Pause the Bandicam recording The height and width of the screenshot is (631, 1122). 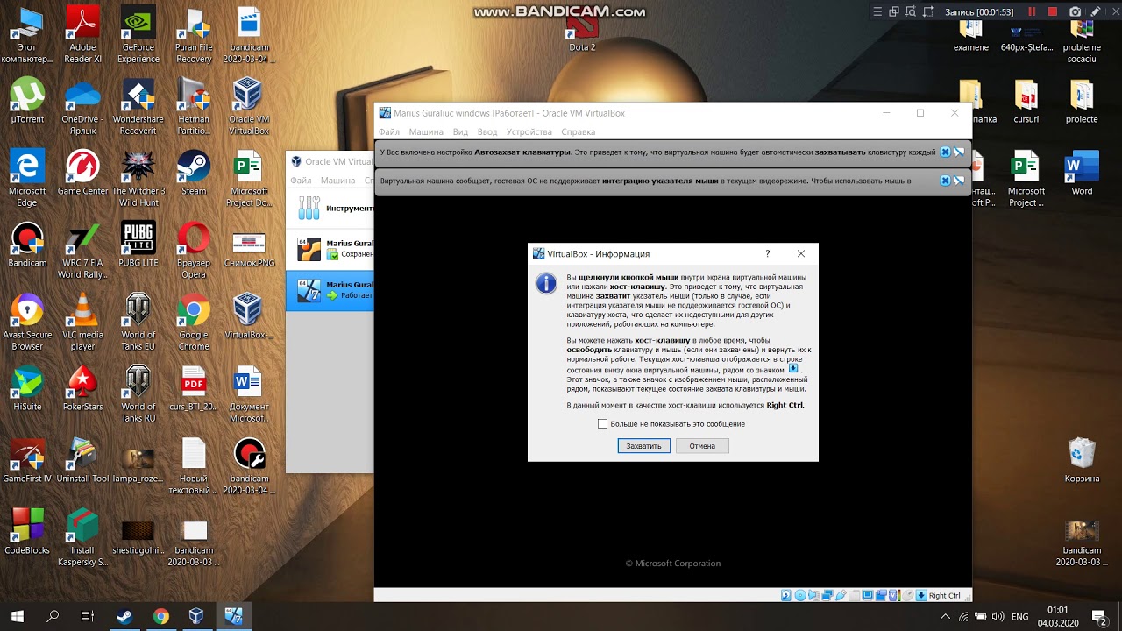(x=1032, y=11)
